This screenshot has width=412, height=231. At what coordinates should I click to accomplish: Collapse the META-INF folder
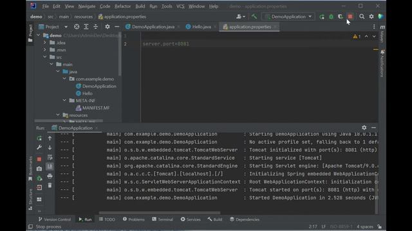click(64, 101)
